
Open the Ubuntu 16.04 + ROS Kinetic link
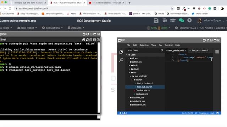click(x=203, y=28)
